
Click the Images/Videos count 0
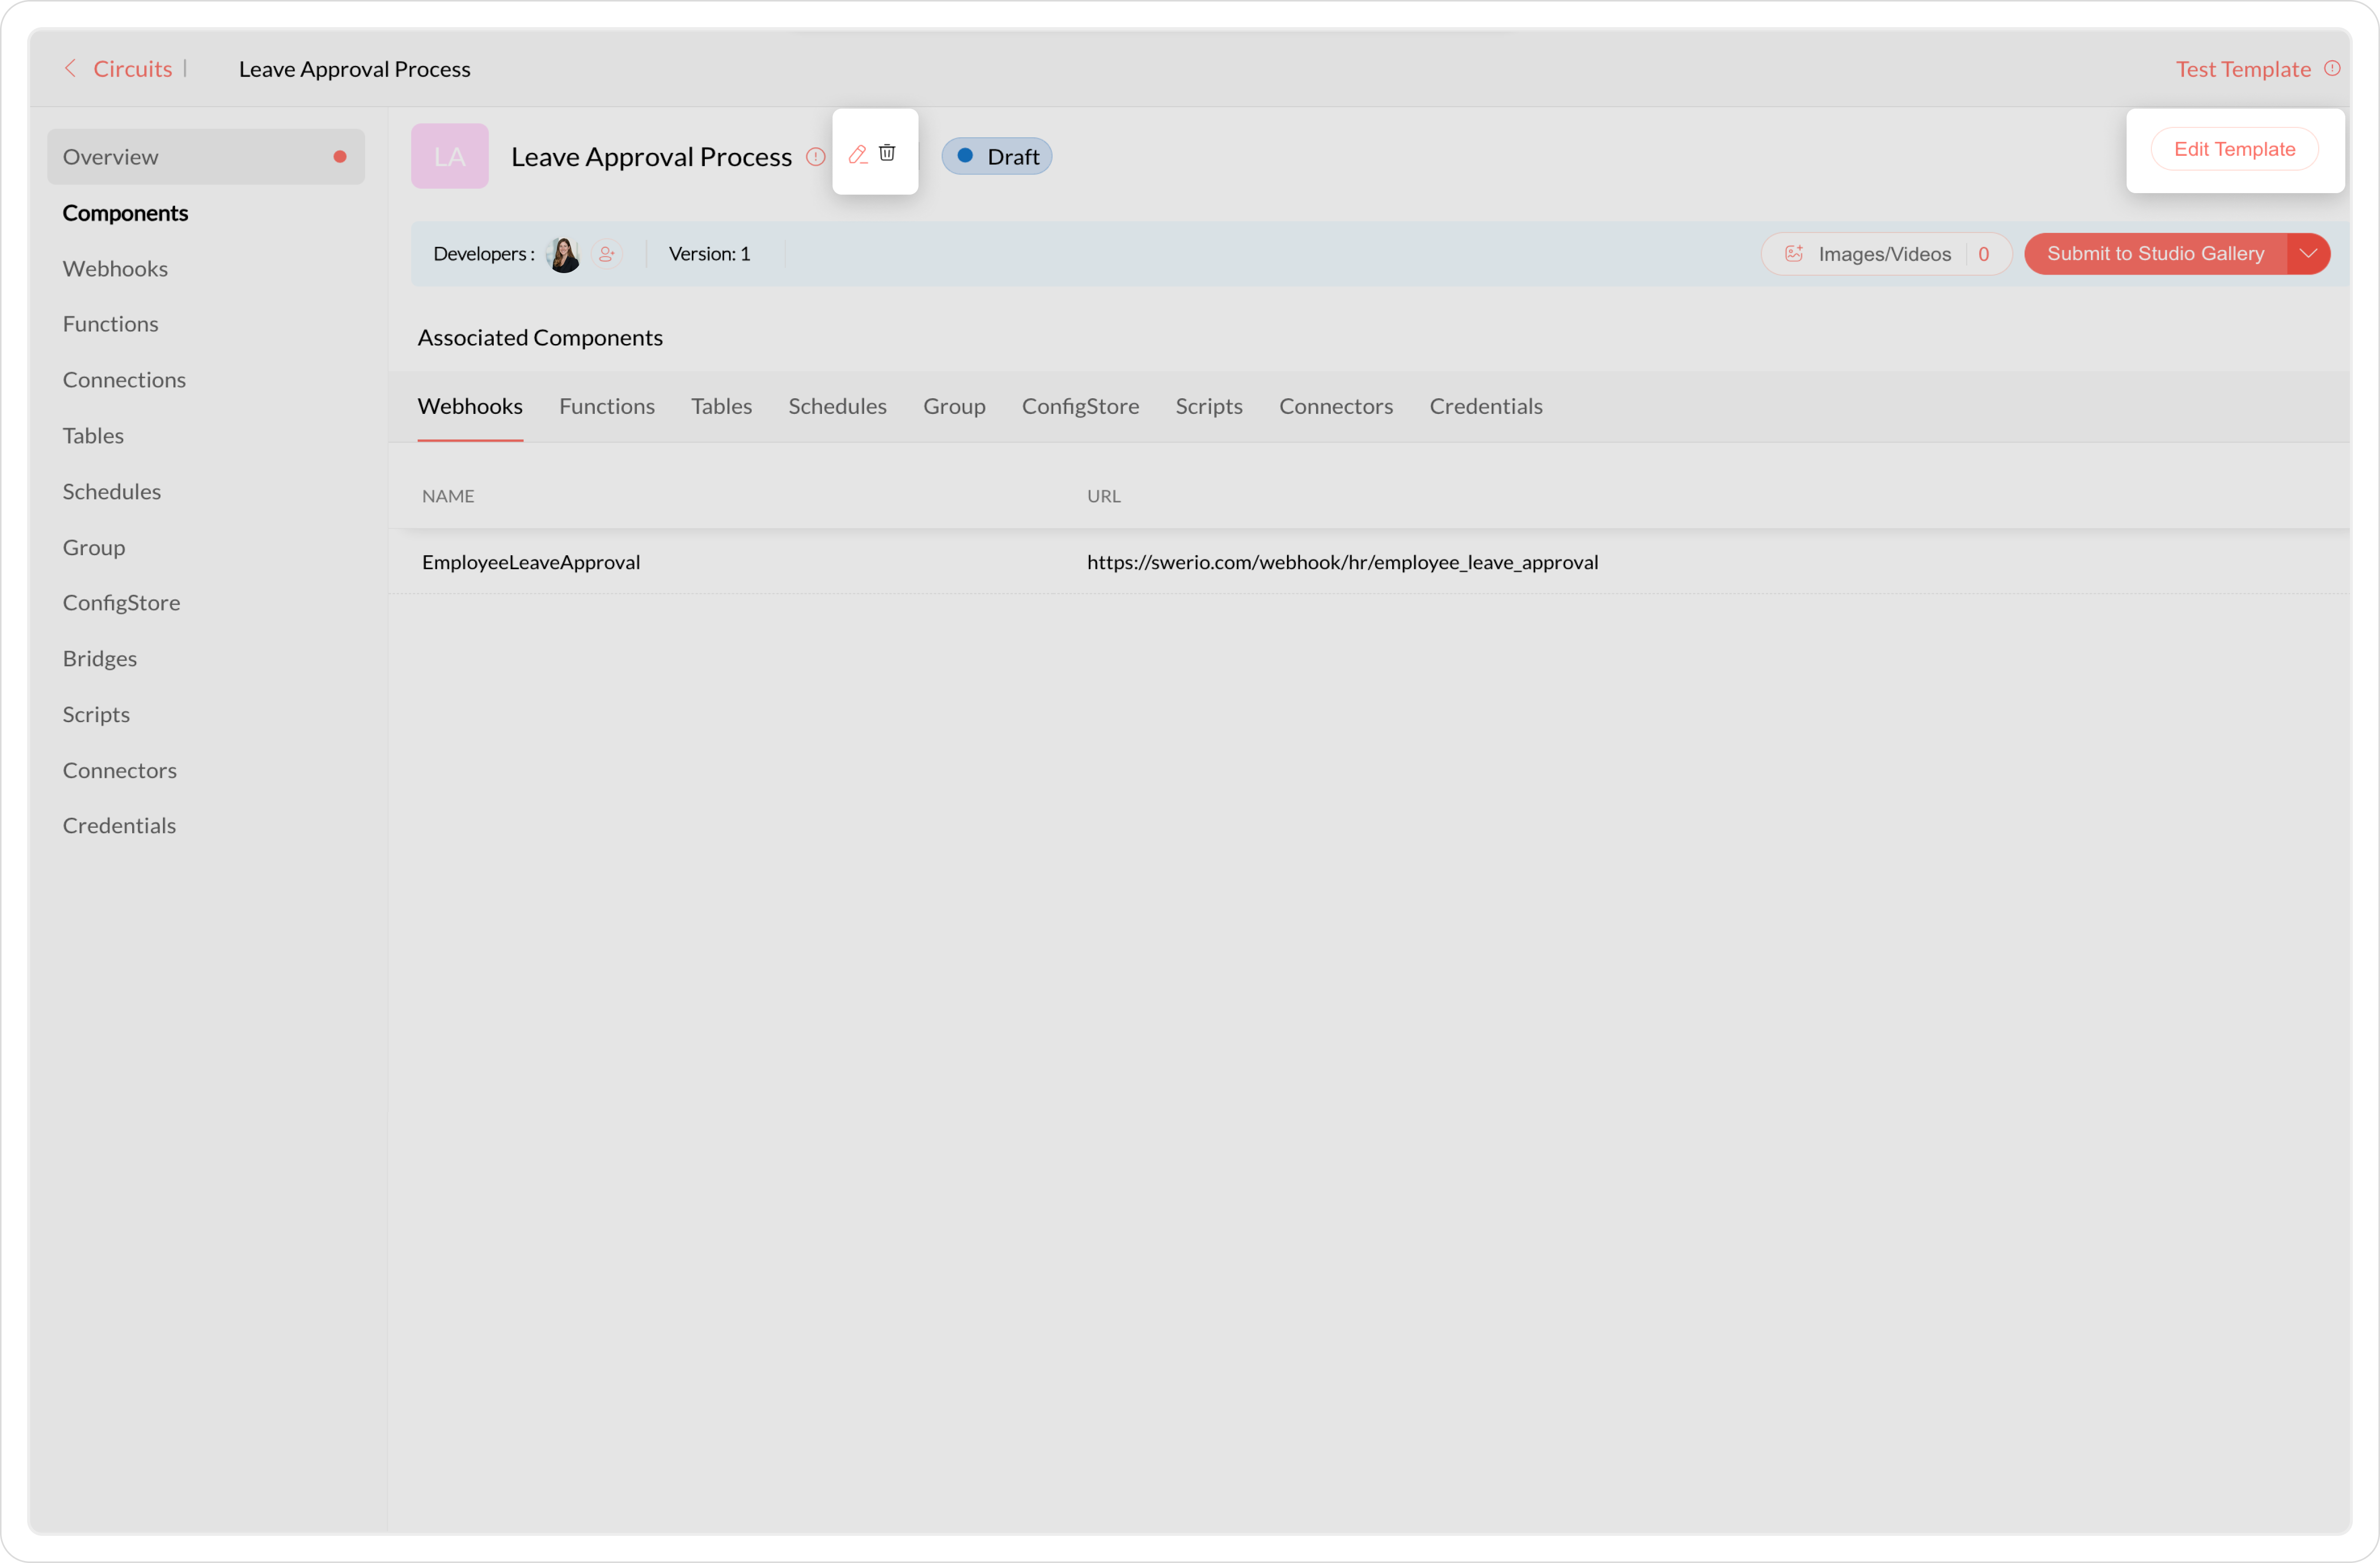[1983, 254]
